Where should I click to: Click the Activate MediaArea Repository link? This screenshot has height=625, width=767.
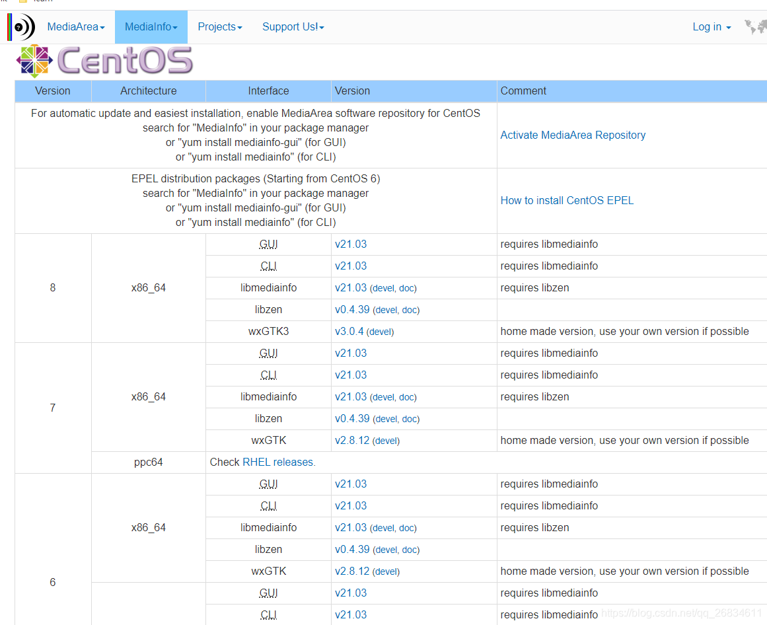pyautogui.click(x=573, y=135)
